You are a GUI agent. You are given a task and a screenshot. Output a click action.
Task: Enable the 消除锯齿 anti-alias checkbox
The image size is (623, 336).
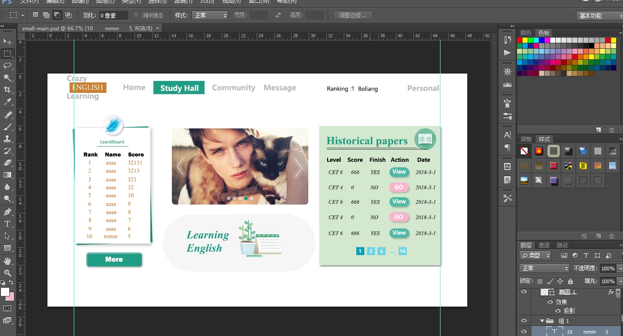pos(136,16)
